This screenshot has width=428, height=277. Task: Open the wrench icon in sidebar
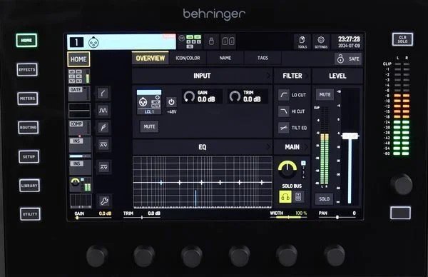[x=104, y=201]
